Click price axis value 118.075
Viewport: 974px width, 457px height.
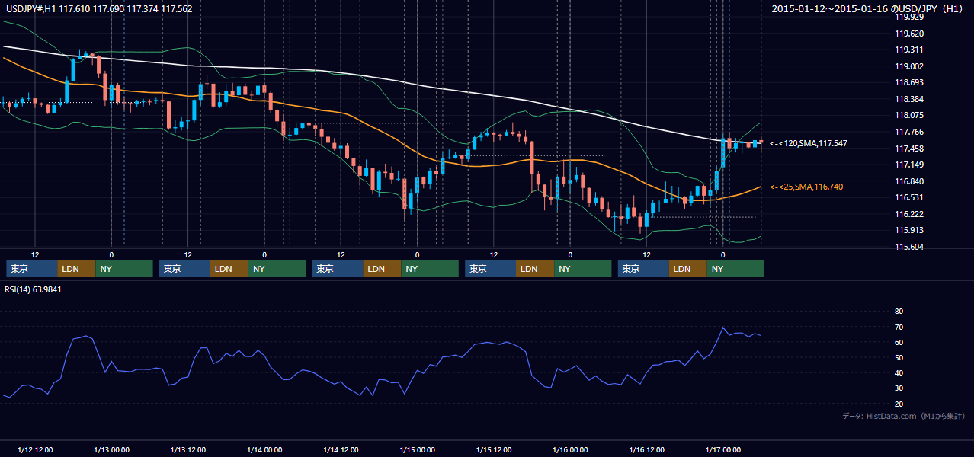[x=908, y=115]
